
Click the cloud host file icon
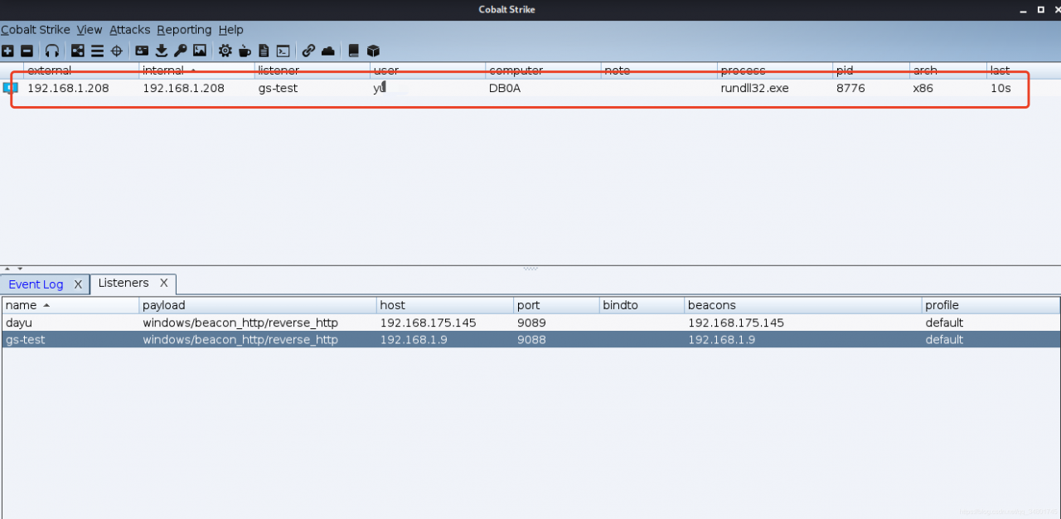coord(328,51)
